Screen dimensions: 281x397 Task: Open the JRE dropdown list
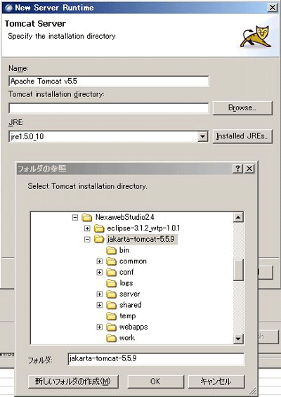(202, 137)
